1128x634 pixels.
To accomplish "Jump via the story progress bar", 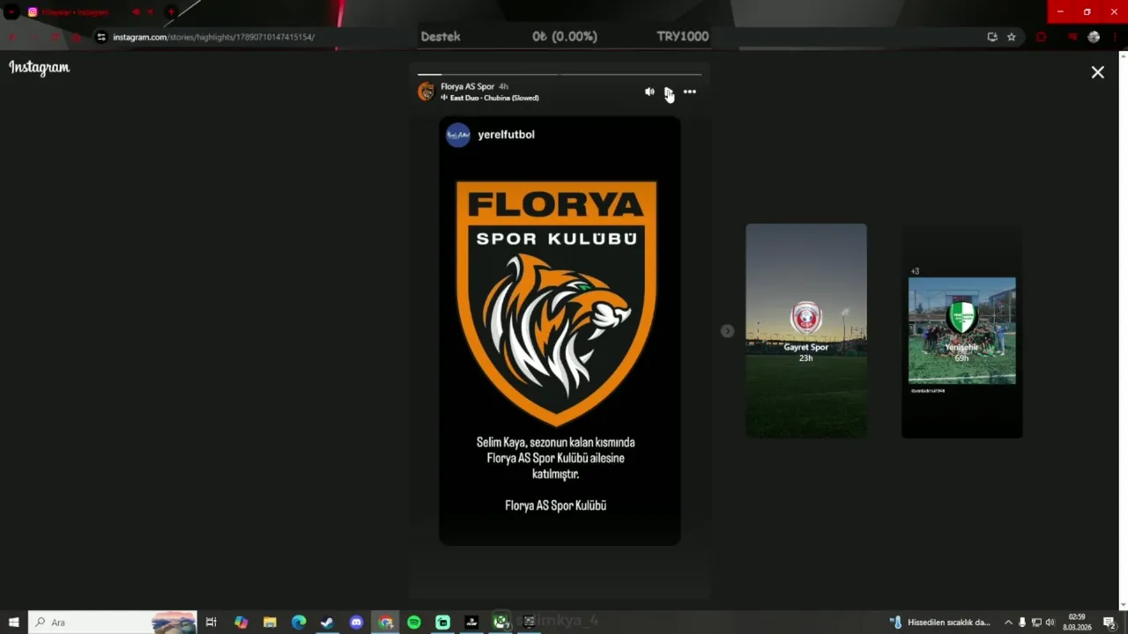I will 560,74.
